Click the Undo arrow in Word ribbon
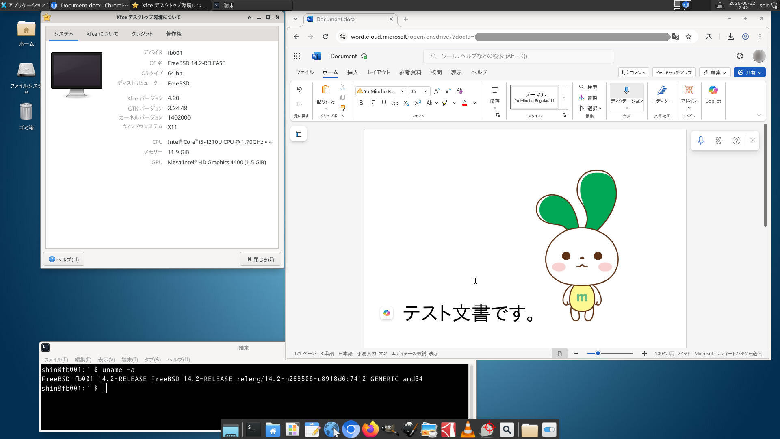780x439 pixels. [299, 90]
